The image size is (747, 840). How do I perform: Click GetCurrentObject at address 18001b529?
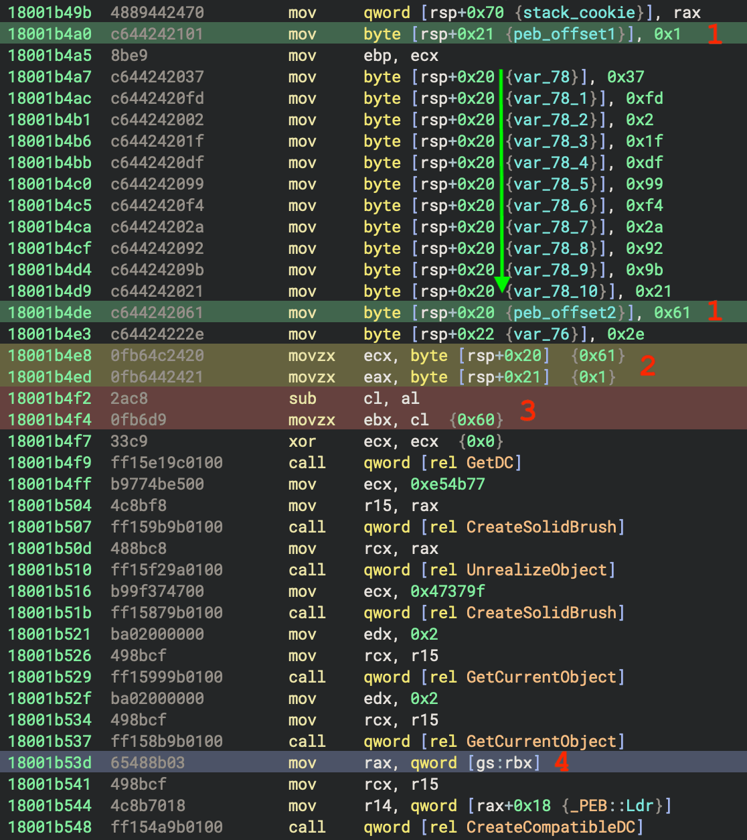point(541,677)
